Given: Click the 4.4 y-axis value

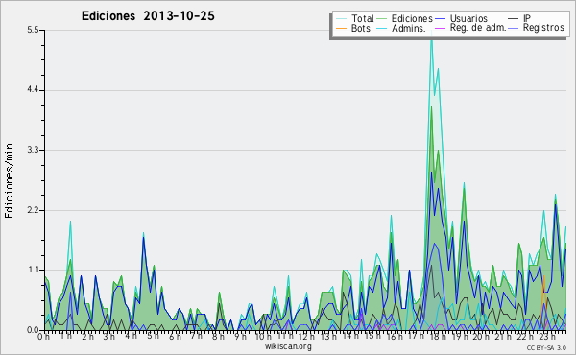Looking at the screenshot, I should (33, 90).
